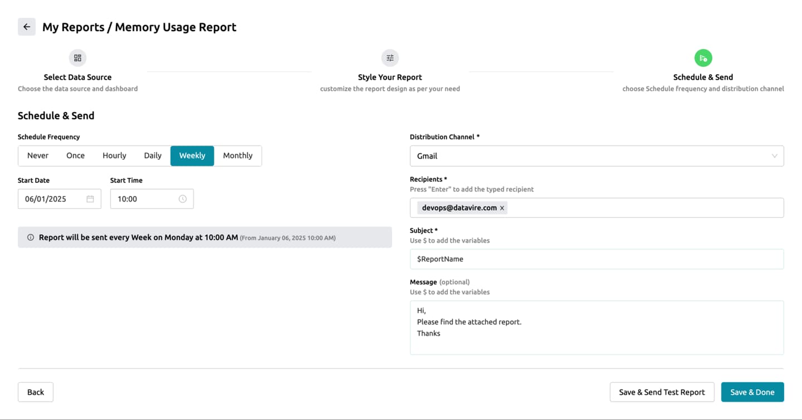Open the clock icon in Start Time
Image resolution: width=802 pixels, height=420 pixels.
184,198
